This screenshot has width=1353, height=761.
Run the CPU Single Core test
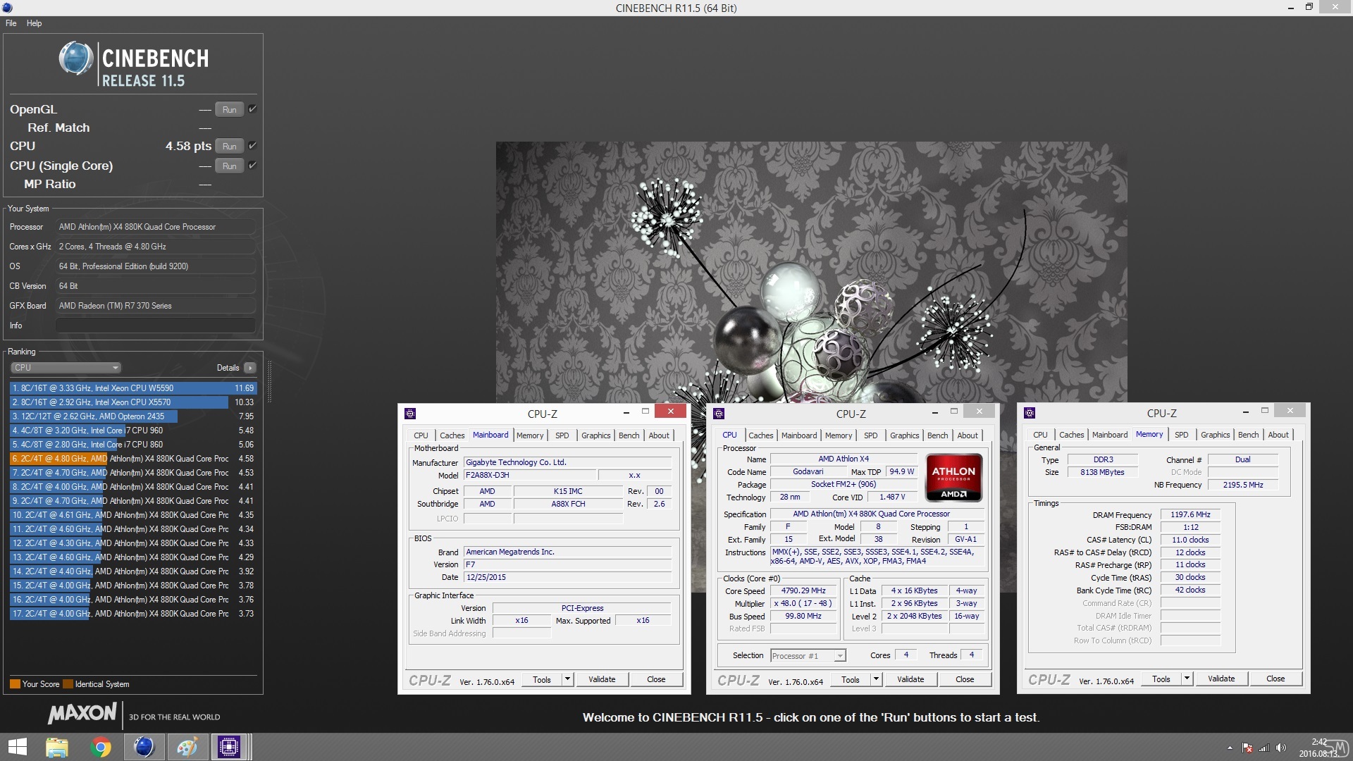point(229,166)
